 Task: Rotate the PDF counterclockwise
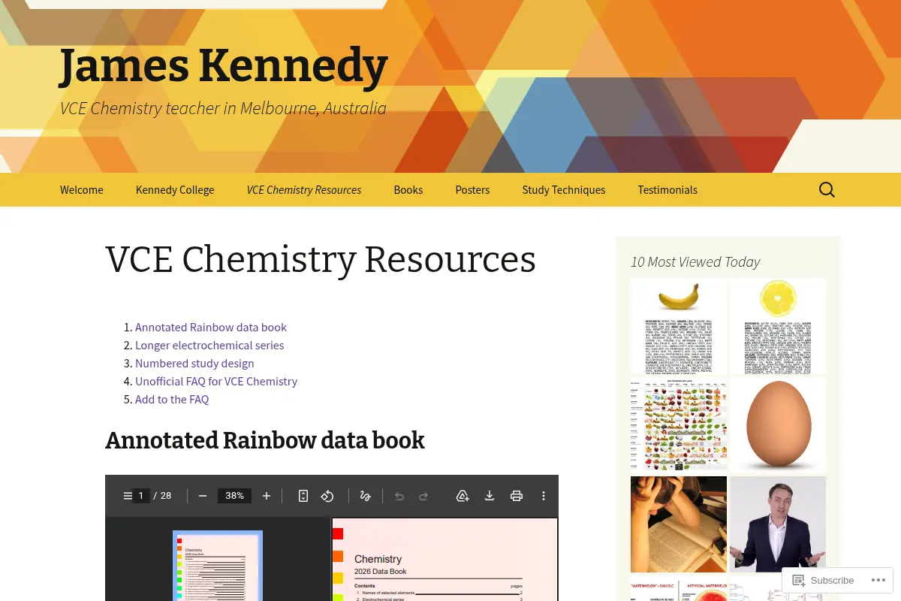tap(327, 496)
